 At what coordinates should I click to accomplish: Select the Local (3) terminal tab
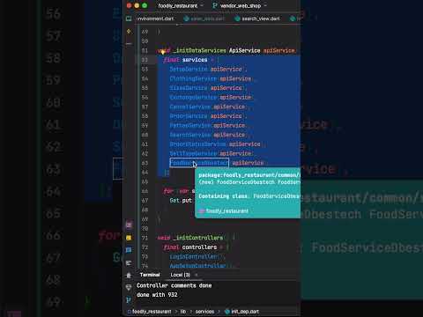[180, 275]
